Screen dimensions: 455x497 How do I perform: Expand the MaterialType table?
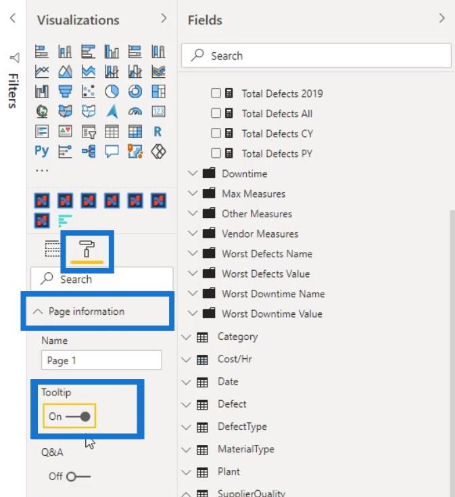coord(187,450)
